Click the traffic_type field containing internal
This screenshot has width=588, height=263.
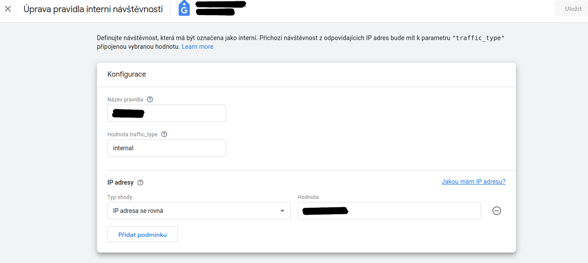pos(167,148)
